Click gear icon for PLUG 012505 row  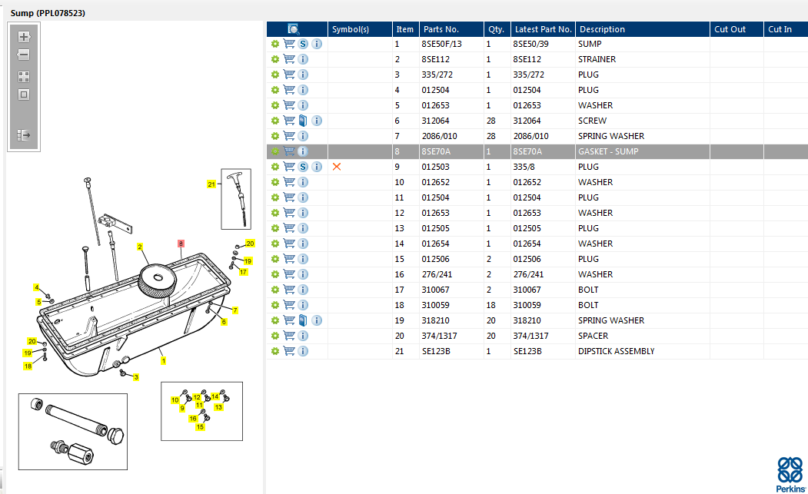(x=275, y=228)
